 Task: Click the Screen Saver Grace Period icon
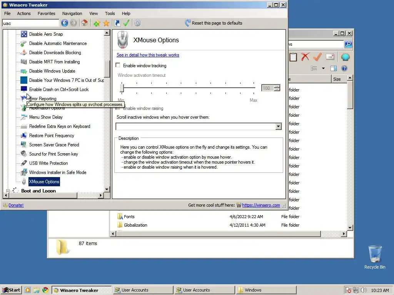tap(24, 145)
